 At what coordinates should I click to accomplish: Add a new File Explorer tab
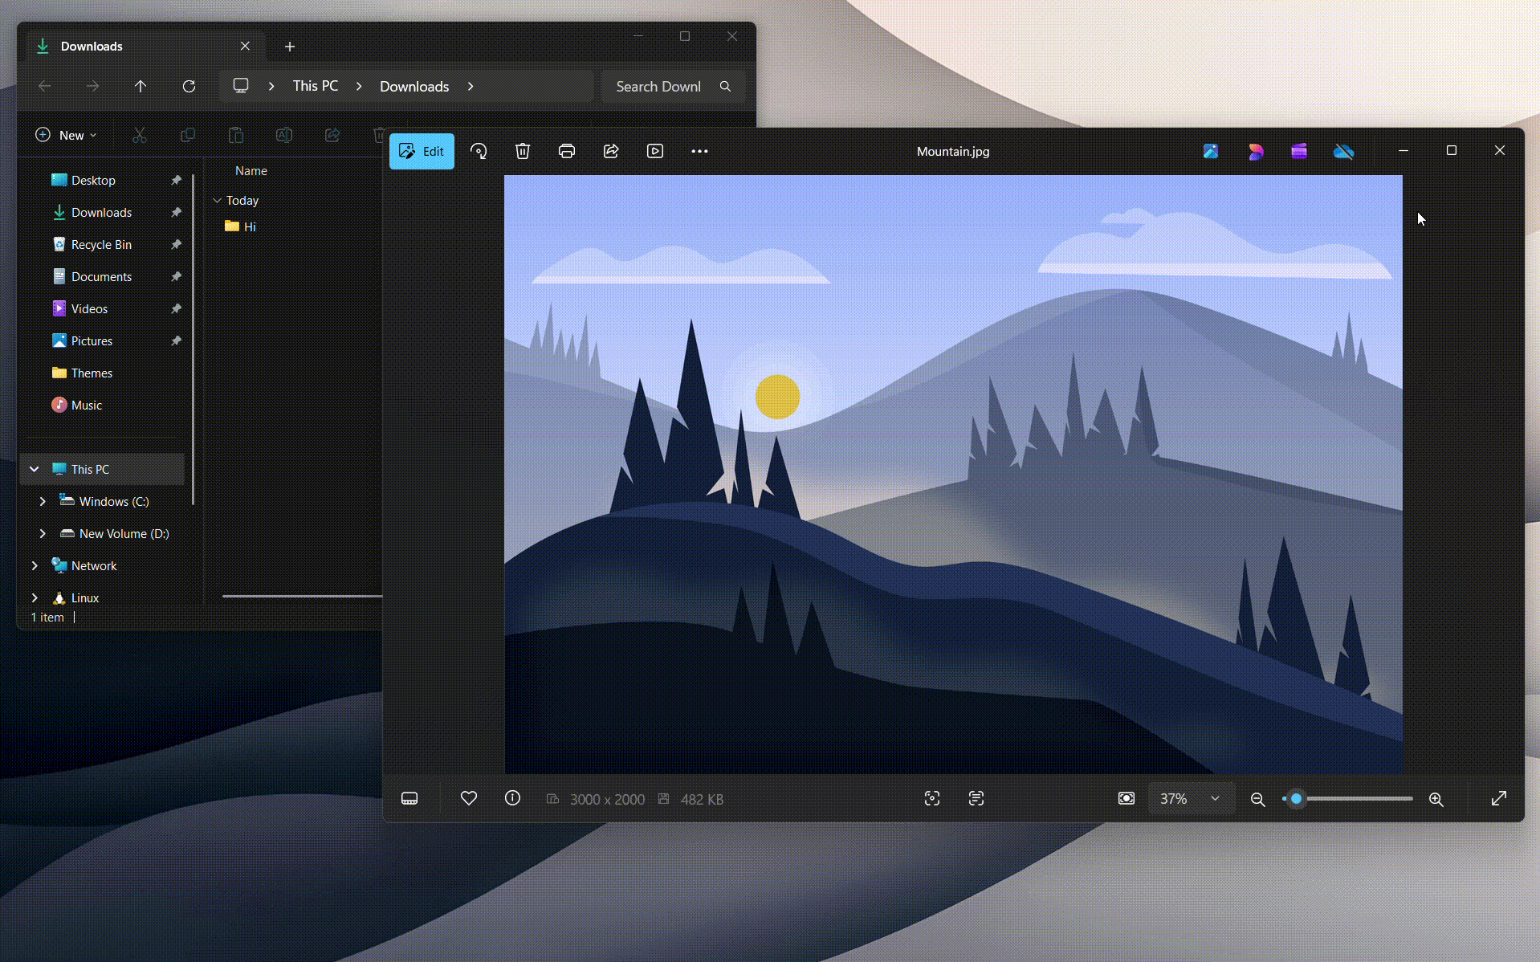coord(290,47)
